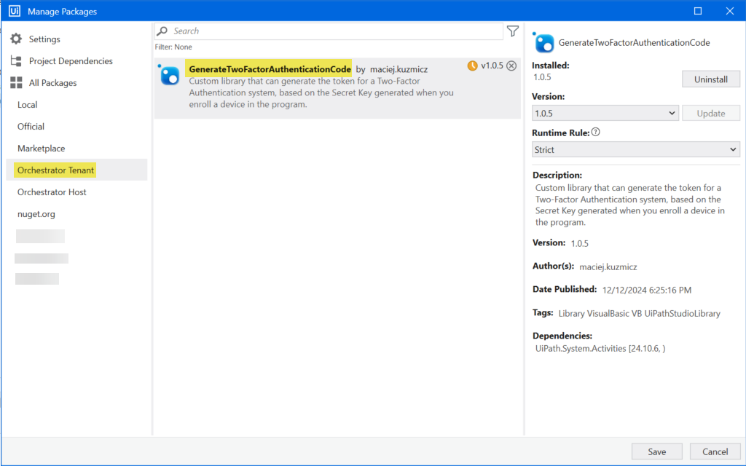Click inside the Search input field
The height and width of the screenshot is (466, 746).
(328, 31)
